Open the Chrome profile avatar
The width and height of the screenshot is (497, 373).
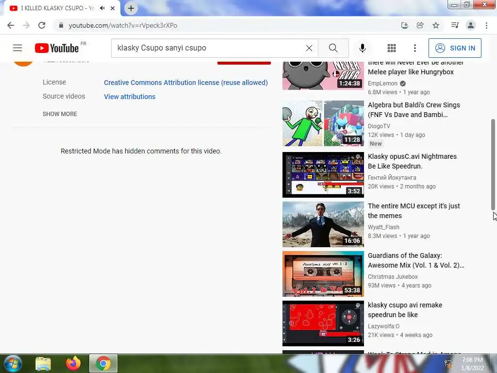point(471,25)
